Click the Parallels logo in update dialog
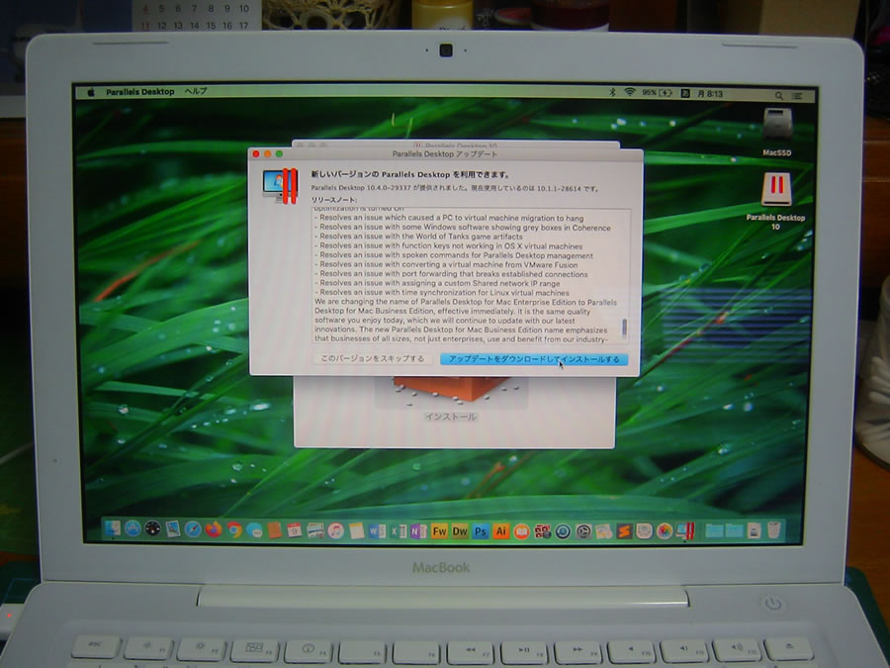Image resolution: width=890 pixels, height=668 pixels. tap(281, 185)
